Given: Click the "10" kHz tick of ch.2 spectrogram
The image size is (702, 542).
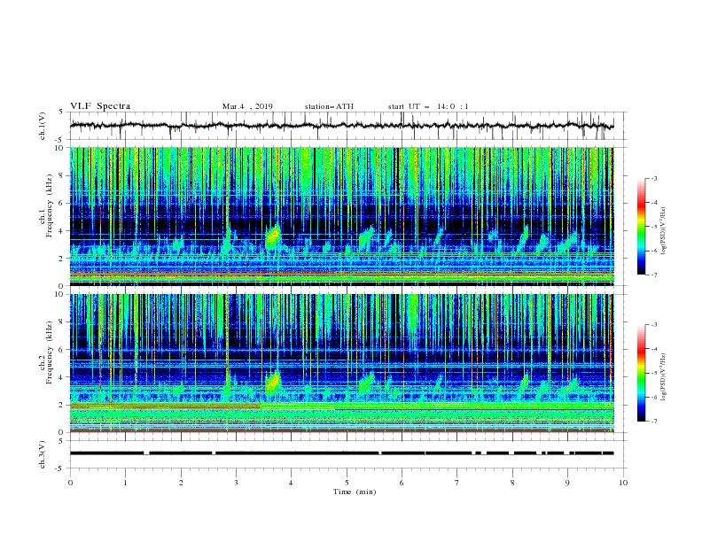Looking at the screenshot, I should 59,294.
